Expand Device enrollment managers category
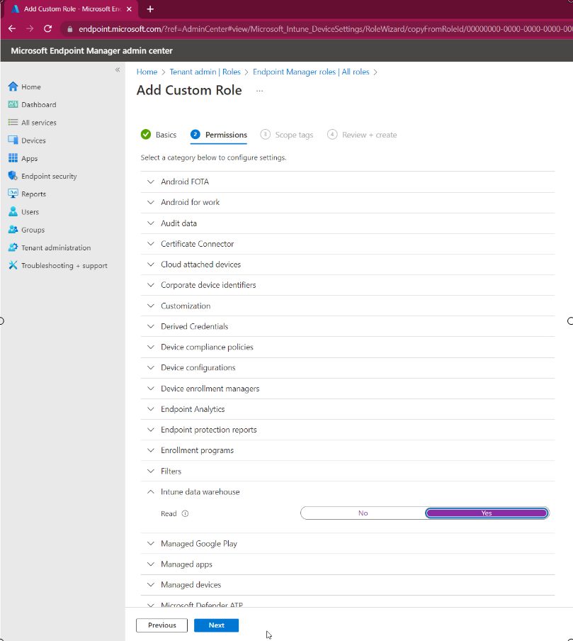The width and height of the screenshot is (573, 641). [348, 389]
